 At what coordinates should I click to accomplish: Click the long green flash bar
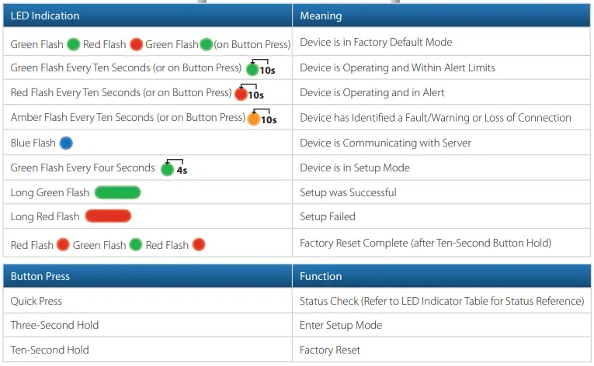[x=117, y=193]
